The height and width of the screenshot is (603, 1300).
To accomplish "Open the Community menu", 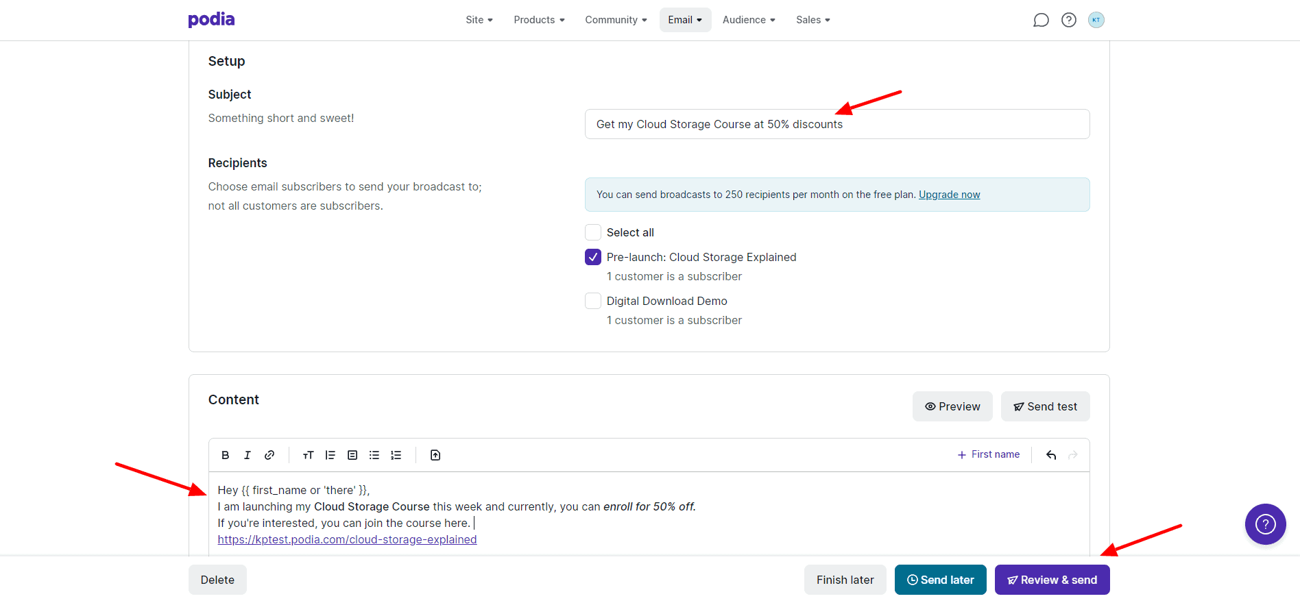I will 616,20.
